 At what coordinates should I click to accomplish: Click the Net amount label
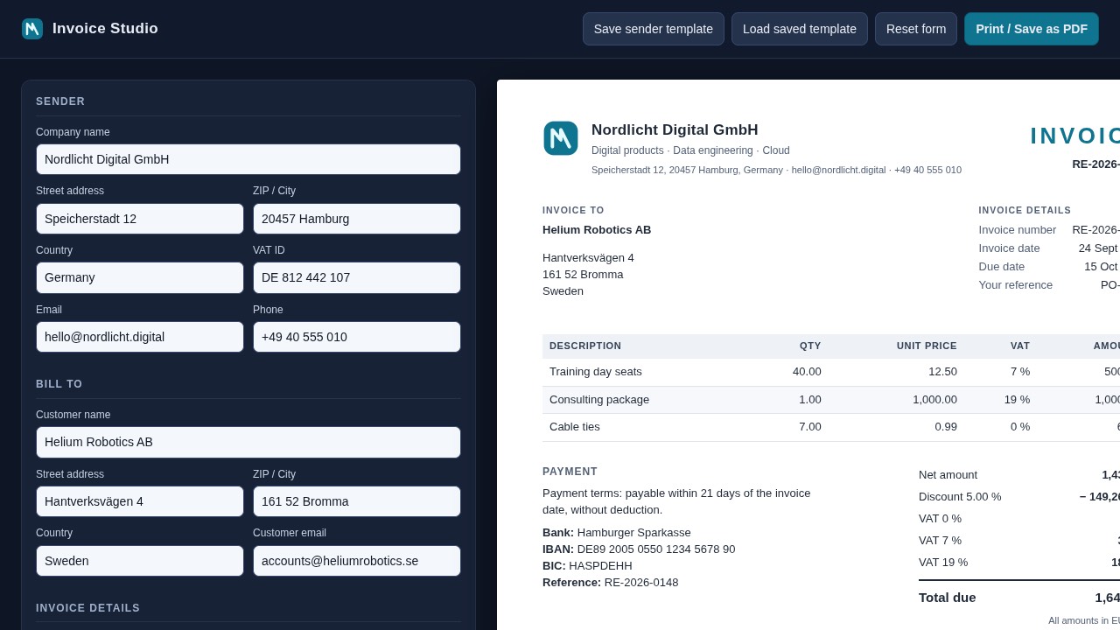click(x=948, y=475)
